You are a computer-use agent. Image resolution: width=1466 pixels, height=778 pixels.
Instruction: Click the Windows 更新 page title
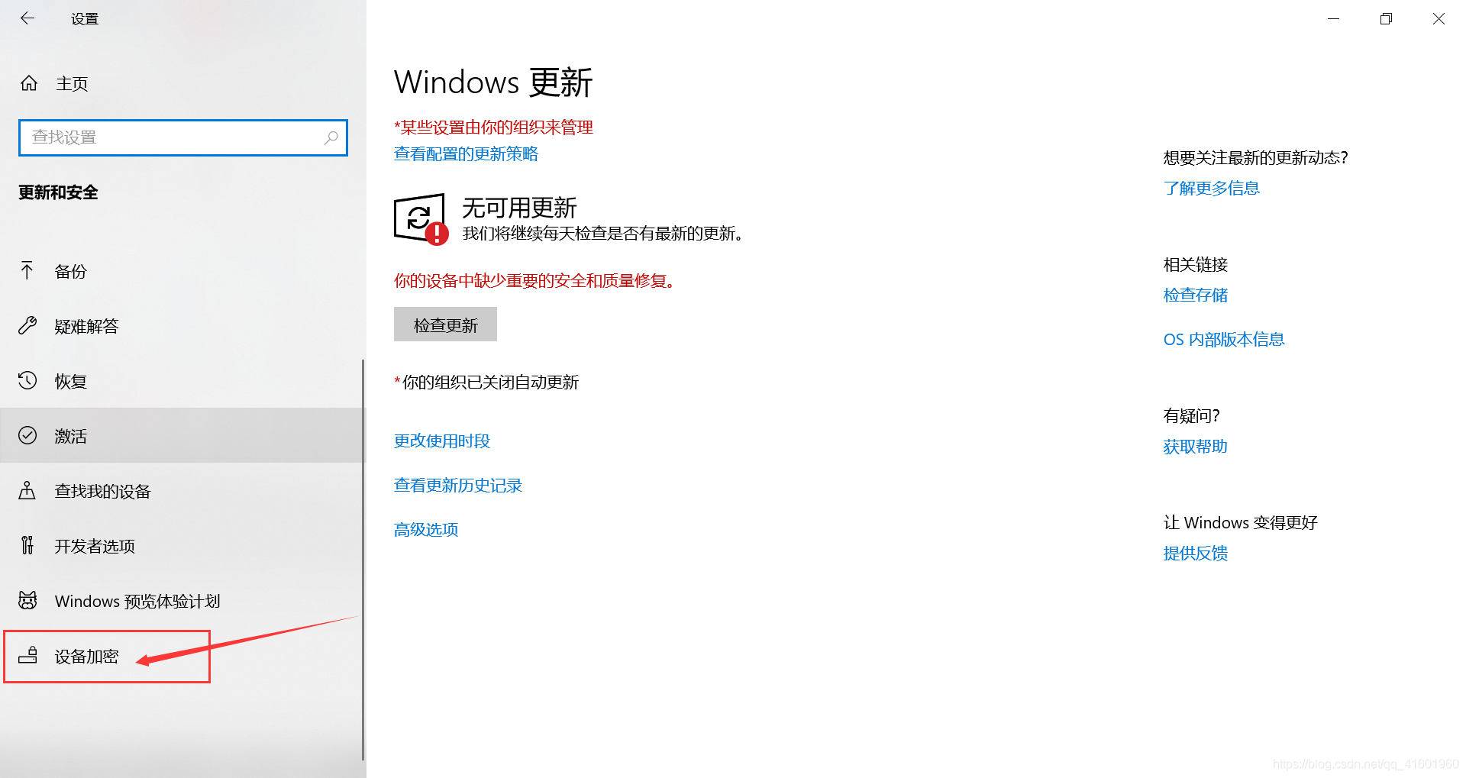[493, 82]
